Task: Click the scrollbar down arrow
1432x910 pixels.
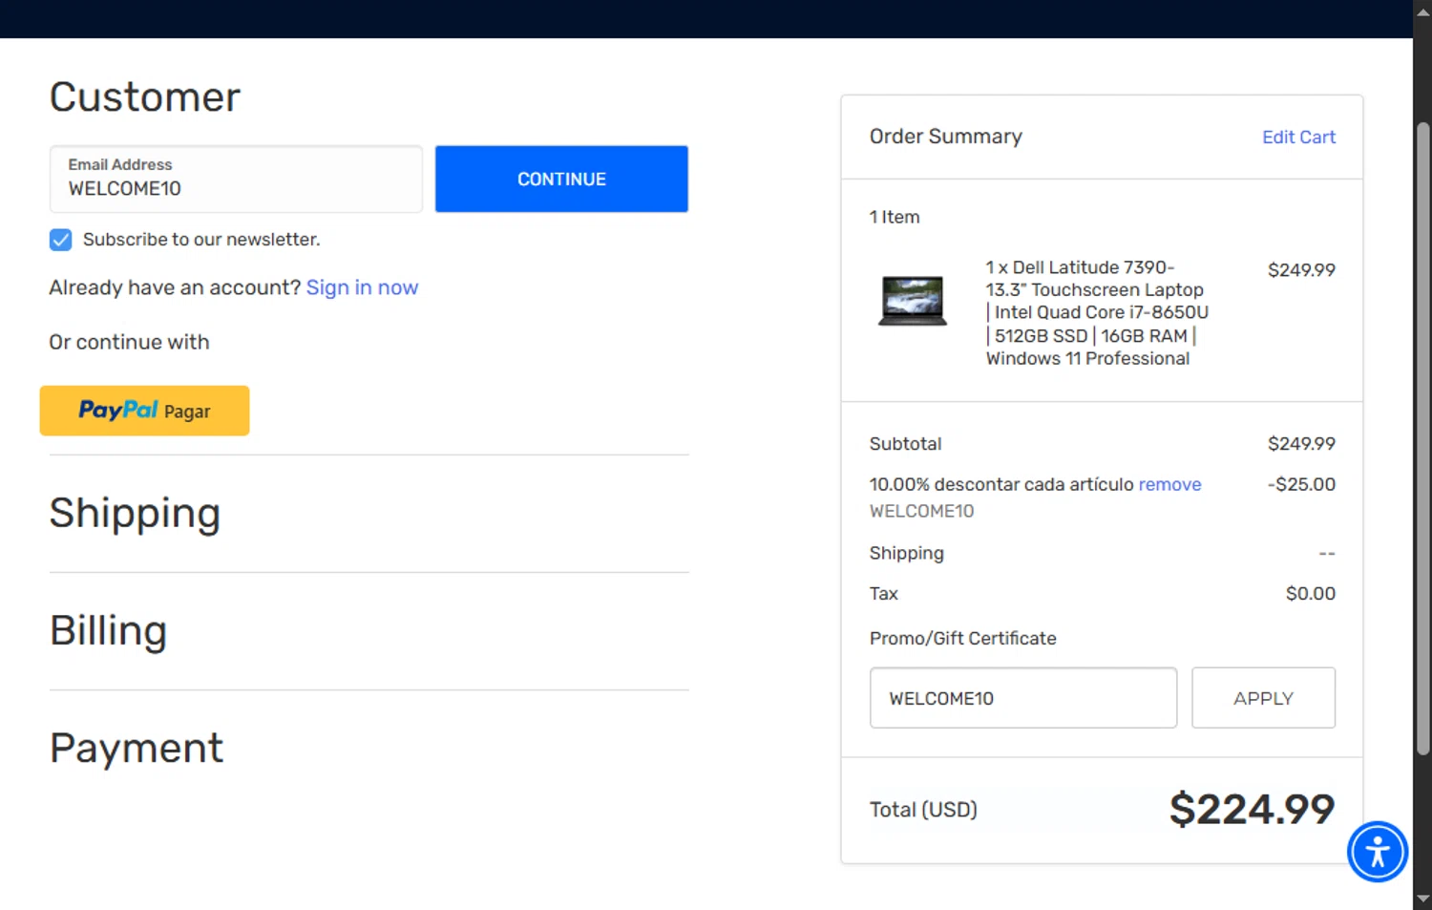Action: (x=1422, y=899)
